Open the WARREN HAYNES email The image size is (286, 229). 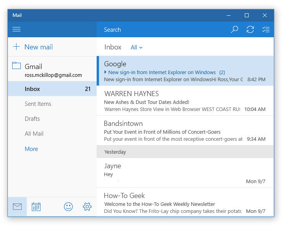[x=185, y=101]
